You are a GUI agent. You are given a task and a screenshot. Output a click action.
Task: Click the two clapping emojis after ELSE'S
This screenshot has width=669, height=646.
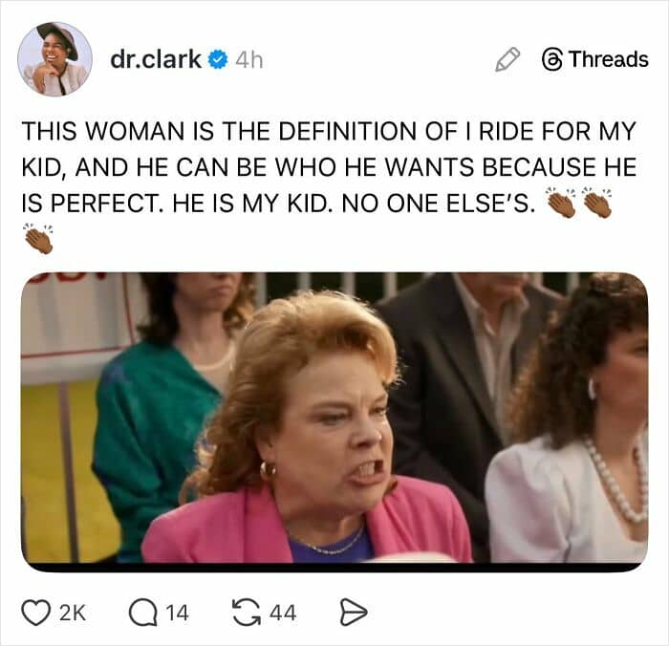point(578,204)
